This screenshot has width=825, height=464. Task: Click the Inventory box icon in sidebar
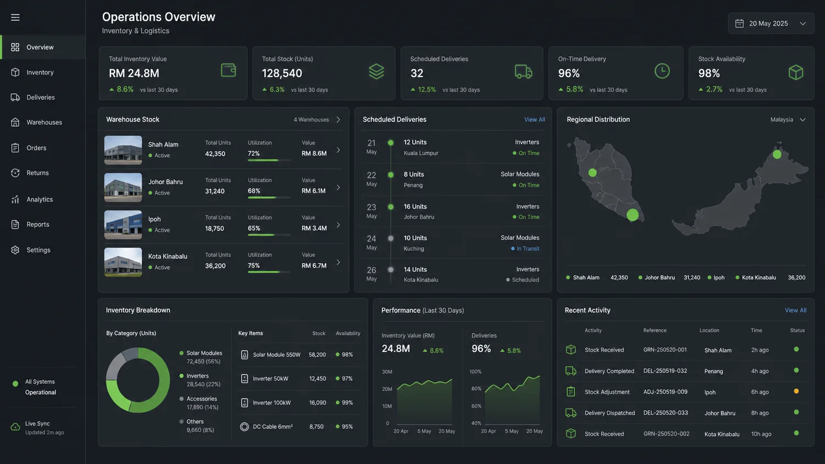pyautogui.click(x=15, y=73)
